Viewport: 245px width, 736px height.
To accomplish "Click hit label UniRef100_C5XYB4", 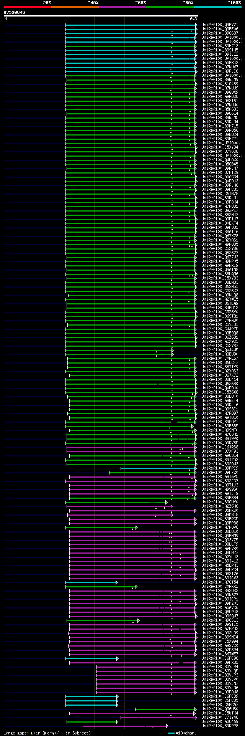I will 220,147.
